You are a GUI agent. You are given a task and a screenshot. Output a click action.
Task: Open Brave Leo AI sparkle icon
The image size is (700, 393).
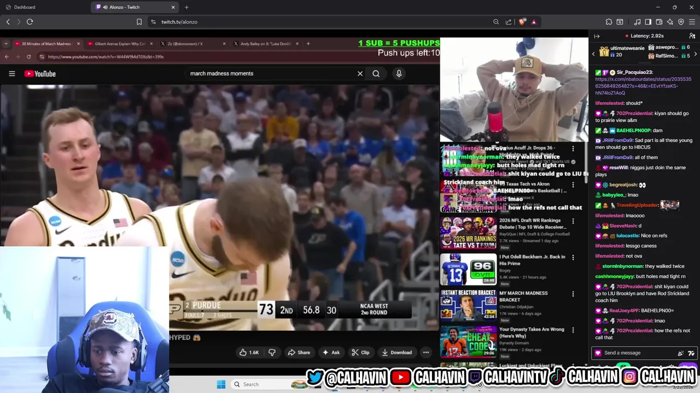click(670, 22)
